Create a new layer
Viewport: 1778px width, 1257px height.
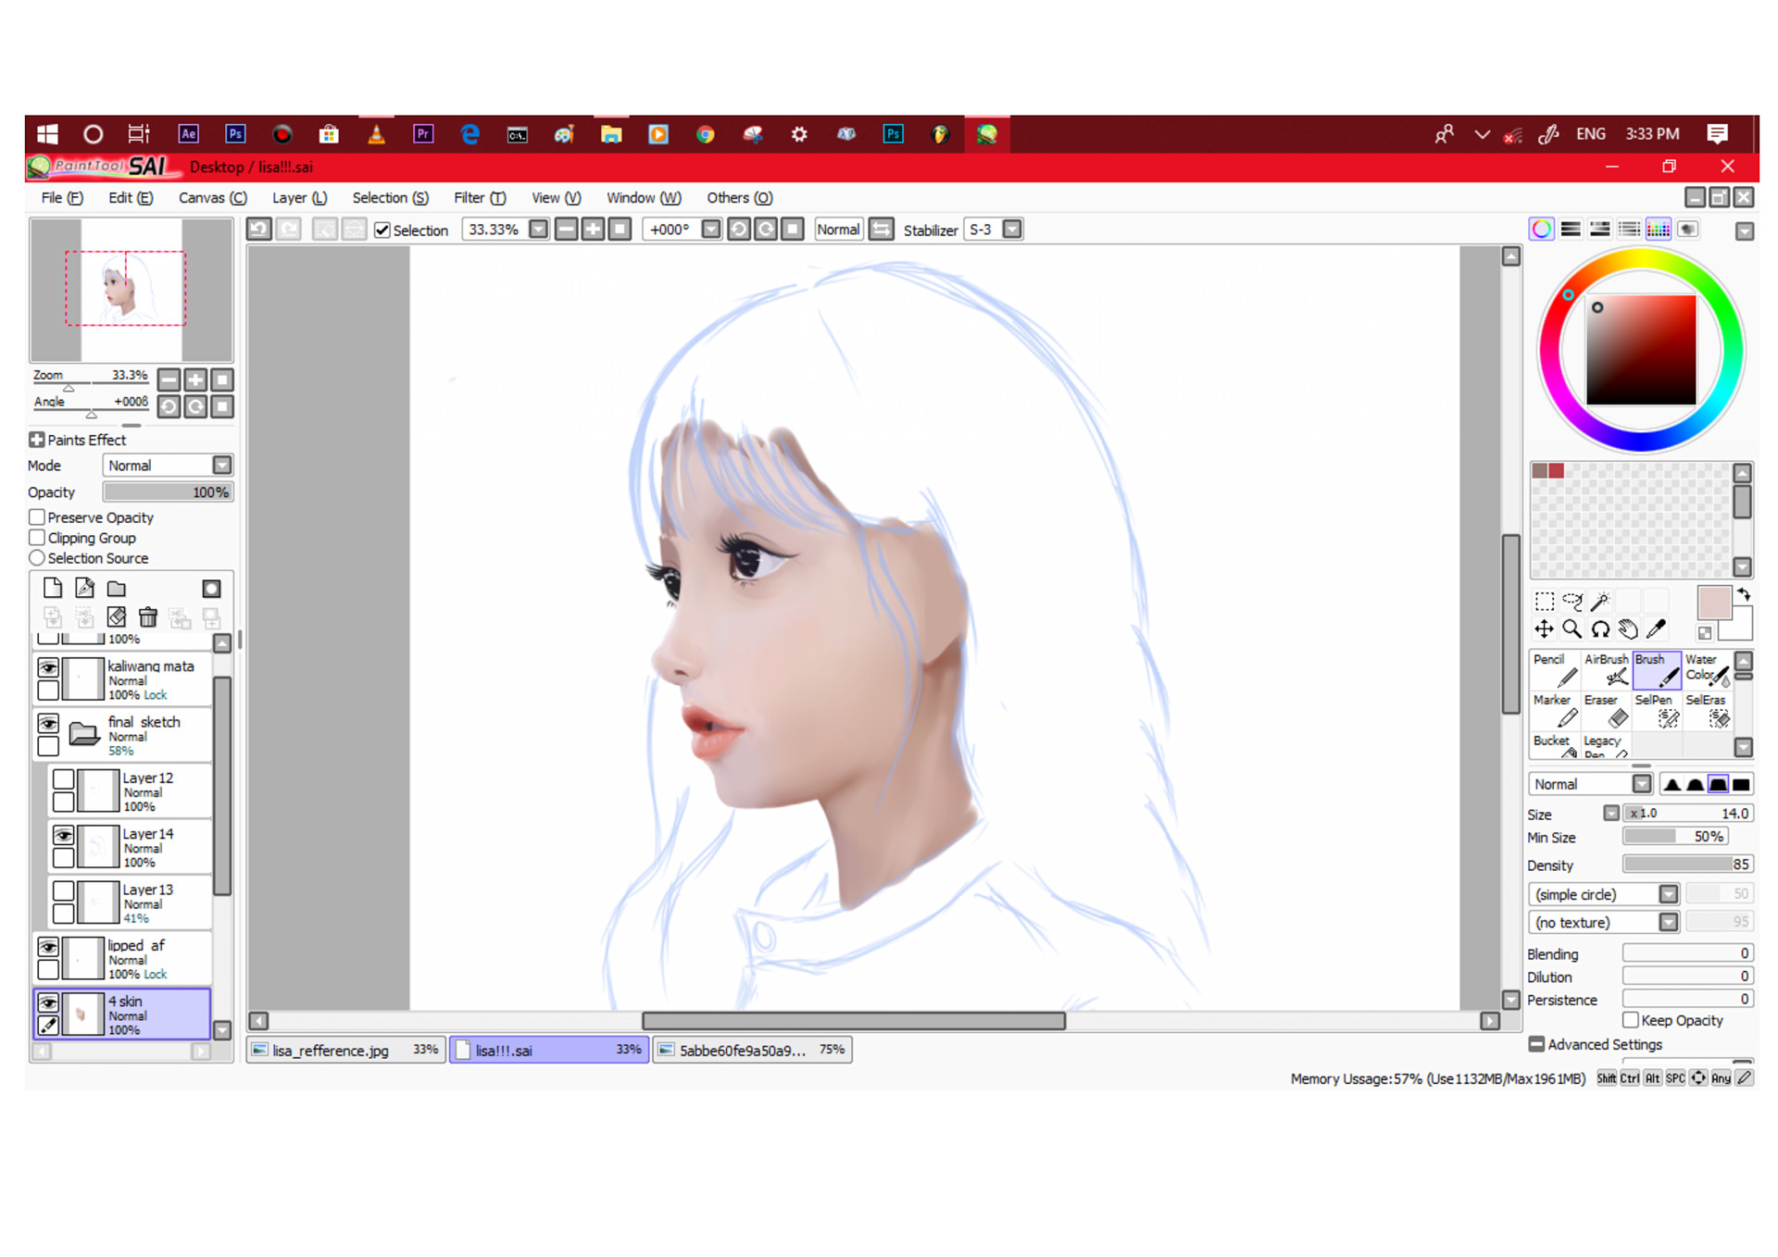(x=53, y=587)
